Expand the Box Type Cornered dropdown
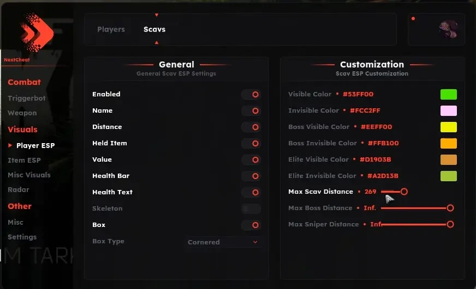The width and height of the screenshot is (476, 289). click(223, 242)
